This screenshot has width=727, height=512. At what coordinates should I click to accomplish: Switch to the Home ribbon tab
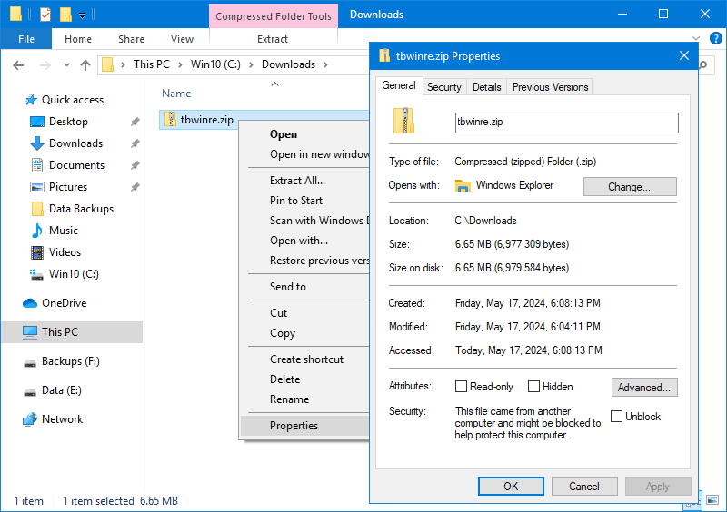78,39
